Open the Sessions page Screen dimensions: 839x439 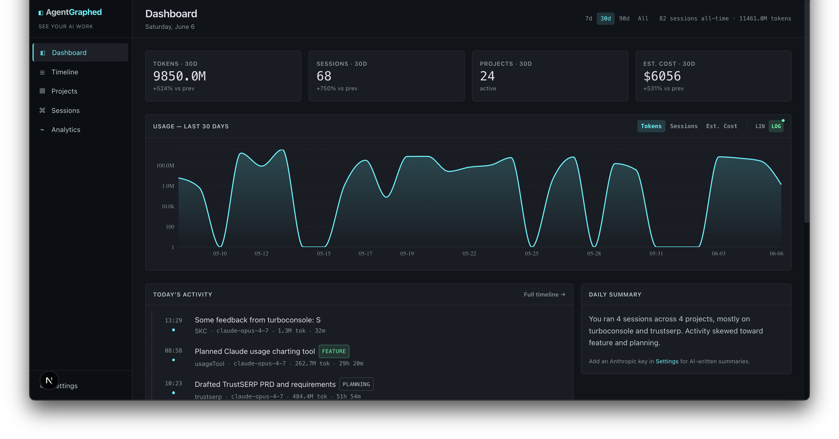click(x=80, y=111)
